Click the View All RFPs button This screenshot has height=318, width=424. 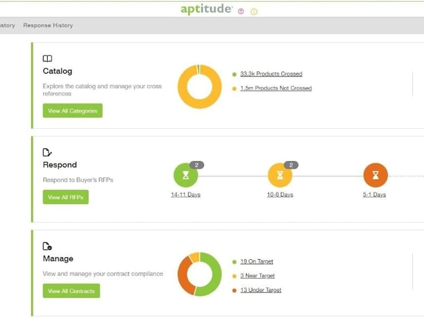[x=65, y=197]
